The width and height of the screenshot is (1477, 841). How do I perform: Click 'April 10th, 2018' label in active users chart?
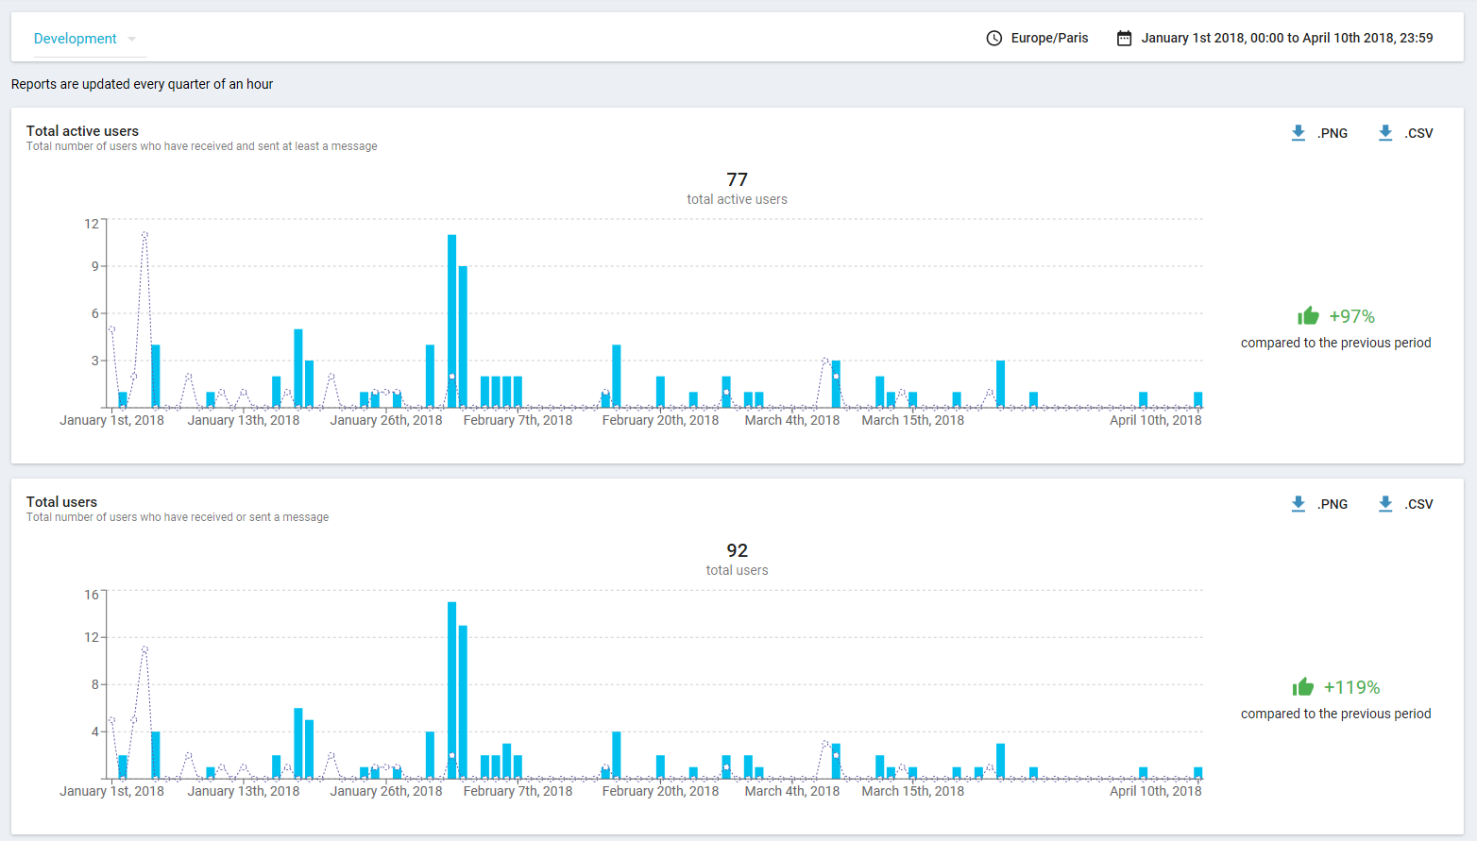tap(1155, 420)
